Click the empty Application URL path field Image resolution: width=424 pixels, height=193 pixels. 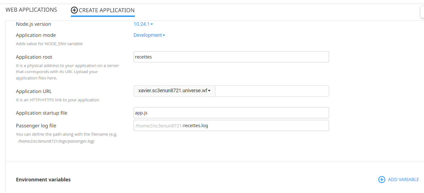click(272, 91)
